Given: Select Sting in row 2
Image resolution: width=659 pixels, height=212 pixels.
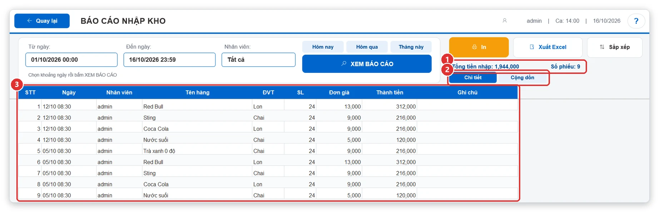Looking at the screenshot, I should (x=149, y=117).
